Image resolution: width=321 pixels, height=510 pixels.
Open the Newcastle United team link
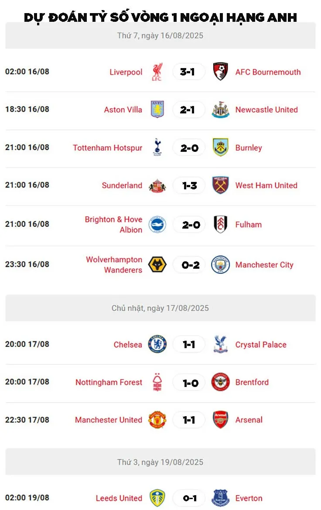tap(266, 110)
